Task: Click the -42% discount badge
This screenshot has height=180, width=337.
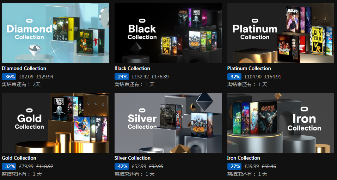Action: pos(122,166)
